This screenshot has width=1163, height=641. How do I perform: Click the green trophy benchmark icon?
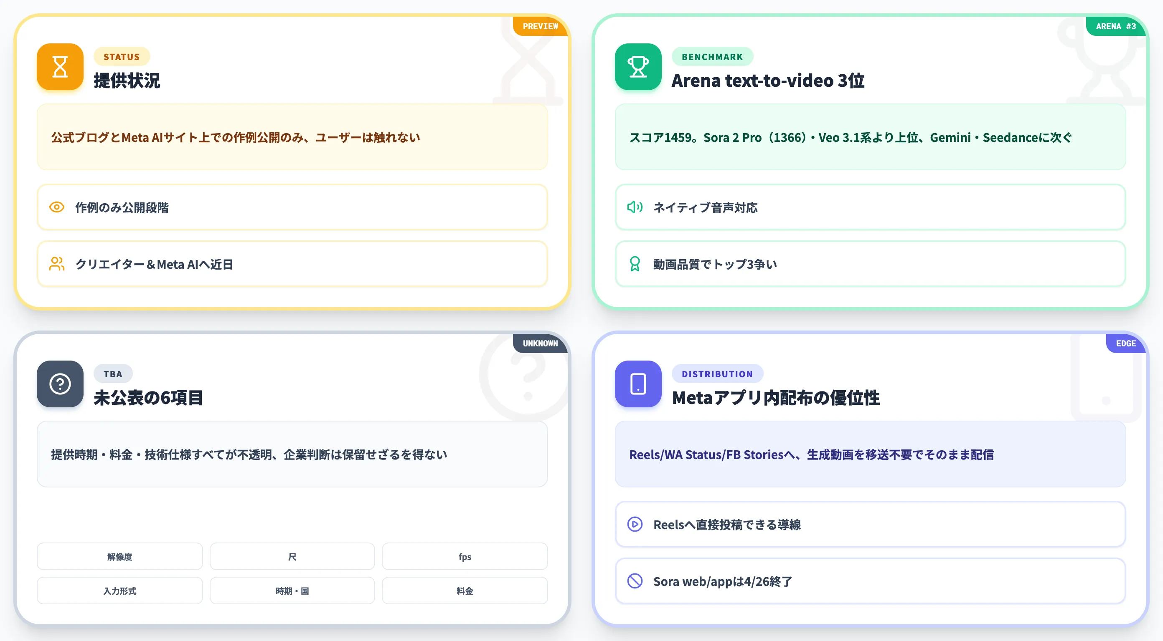638,67
